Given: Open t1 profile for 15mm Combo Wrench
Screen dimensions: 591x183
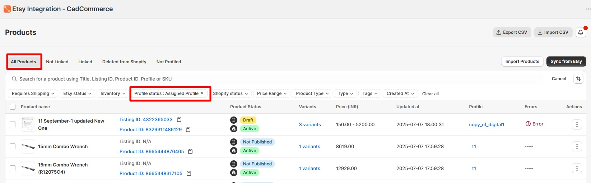Looking at the screenshot, I should pyautogui.click(x=474, y=146).
